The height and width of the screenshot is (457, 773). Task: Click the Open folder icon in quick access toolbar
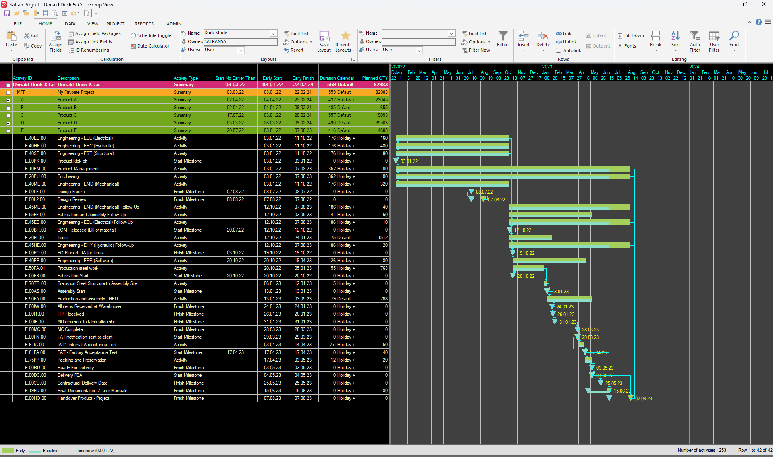tap(17, 13)
